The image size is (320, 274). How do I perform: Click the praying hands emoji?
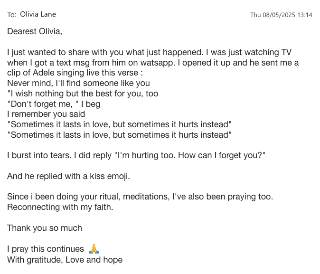click(94, 249)
